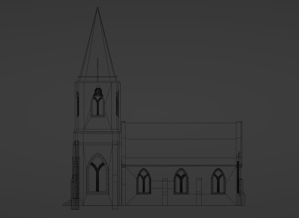Click the bell above the upper tower window
Viewport: 299px width, 218px height.
(x=98, y=92)
